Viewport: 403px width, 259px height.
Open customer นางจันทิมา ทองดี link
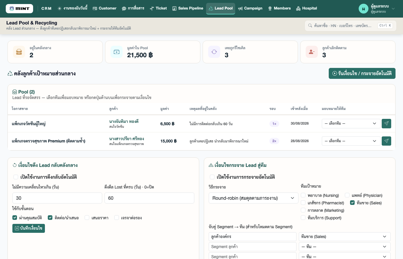coord(124,121)
